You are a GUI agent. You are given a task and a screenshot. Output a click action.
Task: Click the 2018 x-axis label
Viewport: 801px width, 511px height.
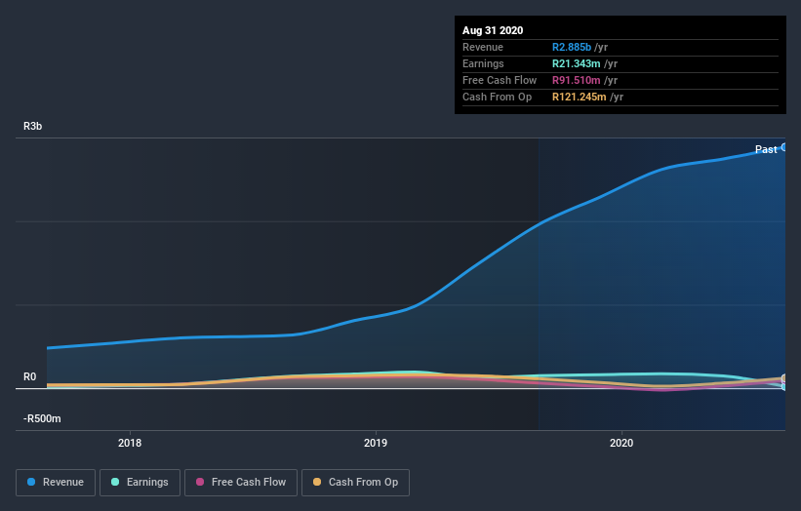coord(130,443)
